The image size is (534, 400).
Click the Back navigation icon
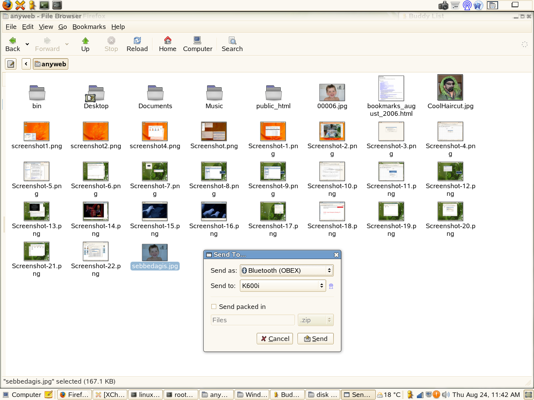[12, 40]
